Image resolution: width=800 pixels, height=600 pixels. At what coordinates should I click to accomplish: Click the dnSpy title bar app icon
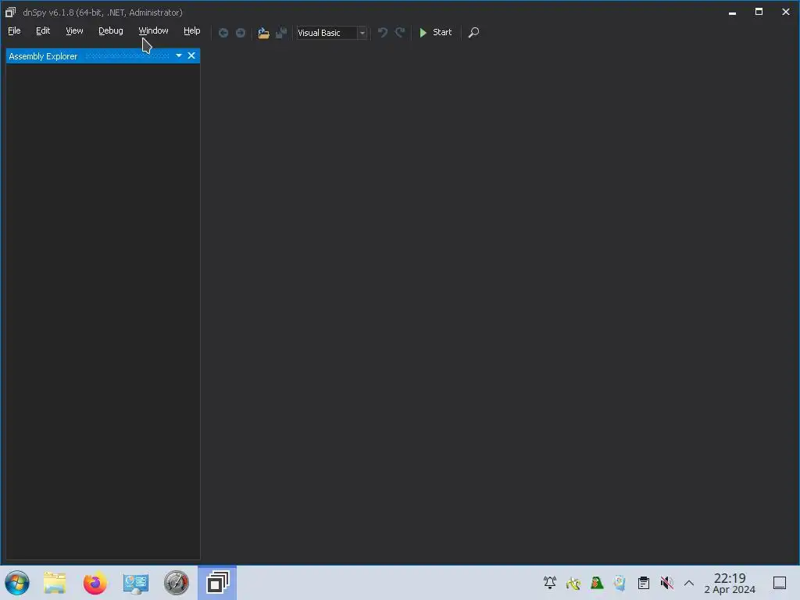click(x=10, y=12)
